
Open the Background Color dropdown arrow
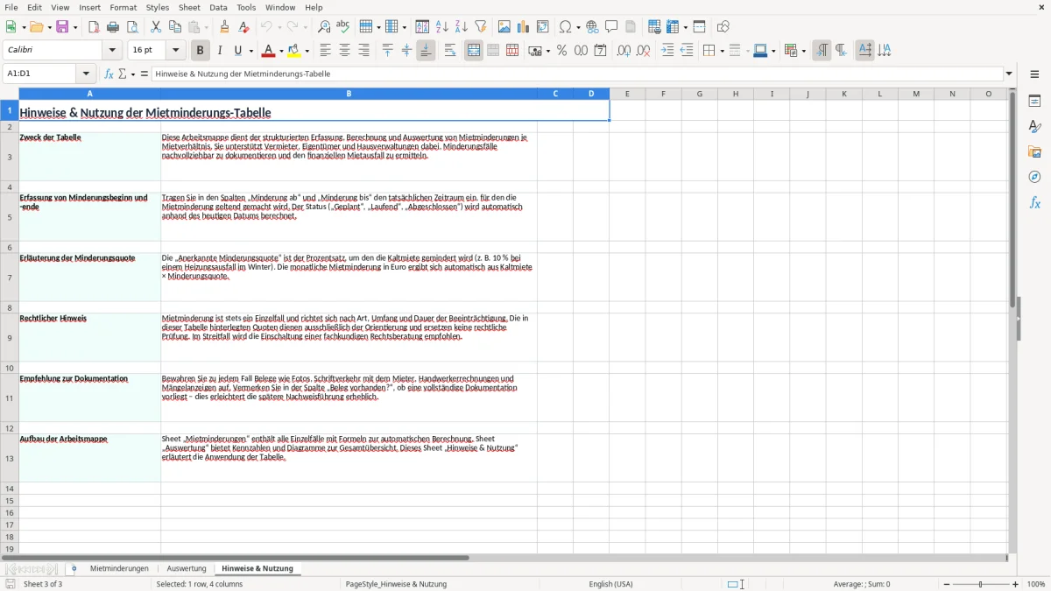307,51
